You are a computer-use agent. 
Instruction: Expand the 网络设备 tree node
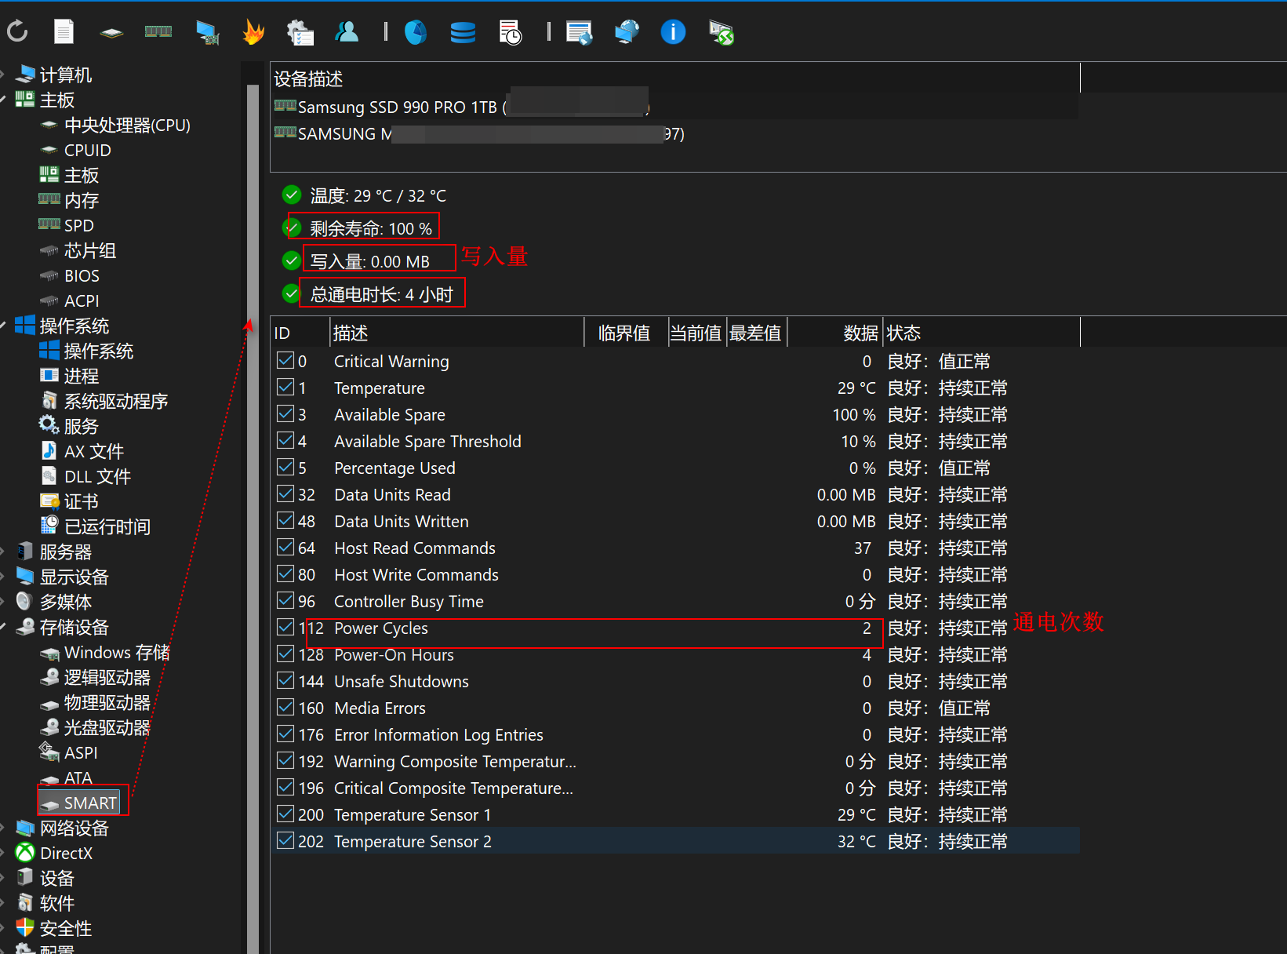pyautogui.click(x=3, y=828)
